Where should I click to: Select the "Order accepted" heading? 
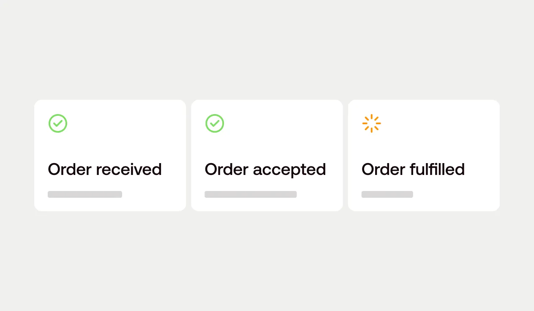pyautogui.click(x=265, y=169)
